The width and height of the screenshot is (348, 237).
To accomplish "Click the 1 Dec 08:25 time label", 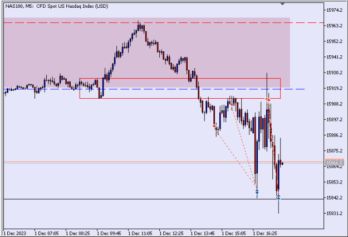I will click(x=78, y=234).
